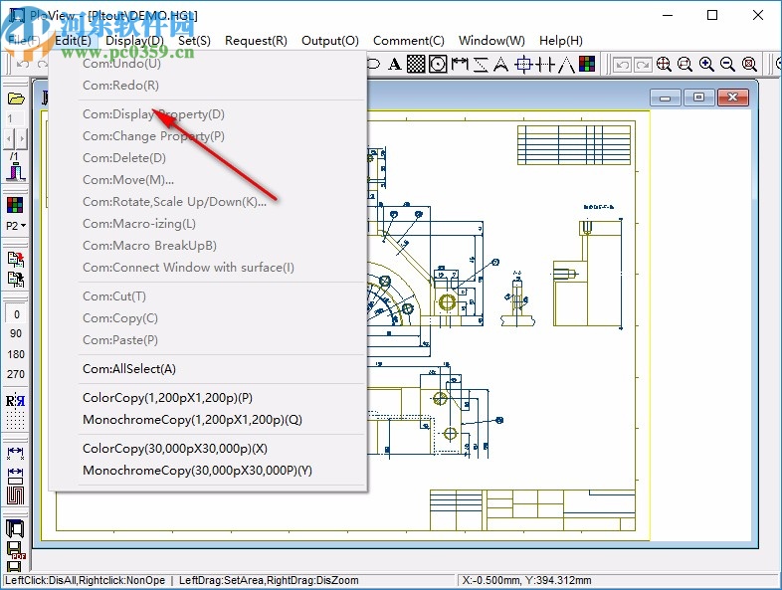Open the Edit(E) menu

(73, 41)
